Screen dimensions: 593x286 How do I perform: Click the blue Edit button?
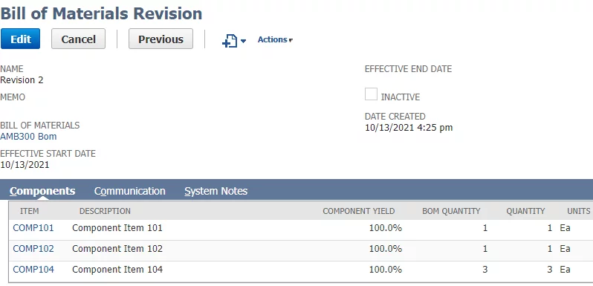pyautogui.click(x=20, y=39)
